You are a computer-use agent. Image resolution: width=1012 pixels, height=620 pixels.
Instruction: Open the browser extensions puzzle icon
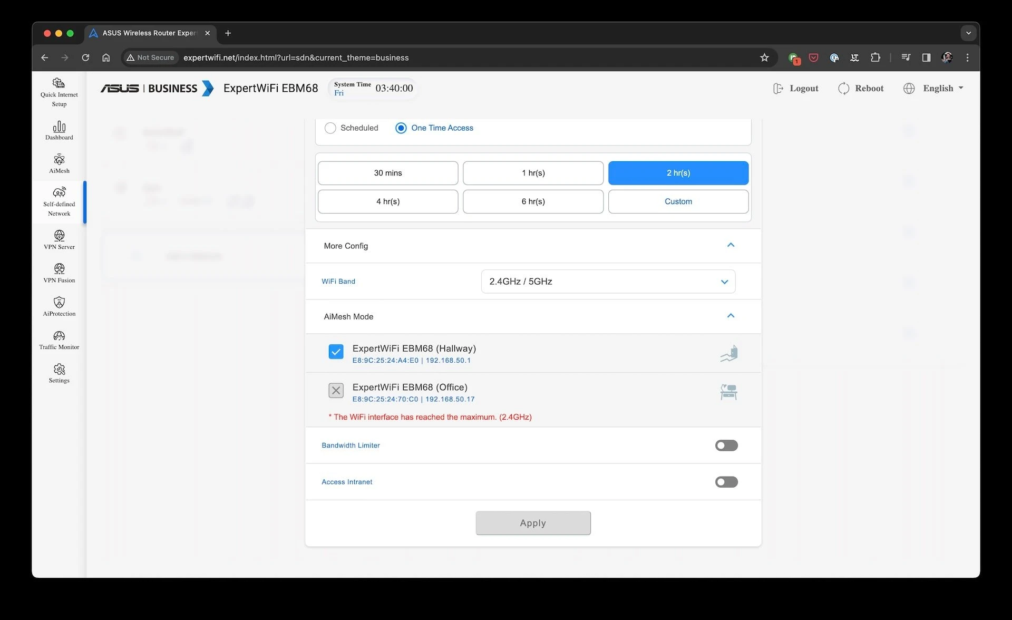tap(875, 57)
